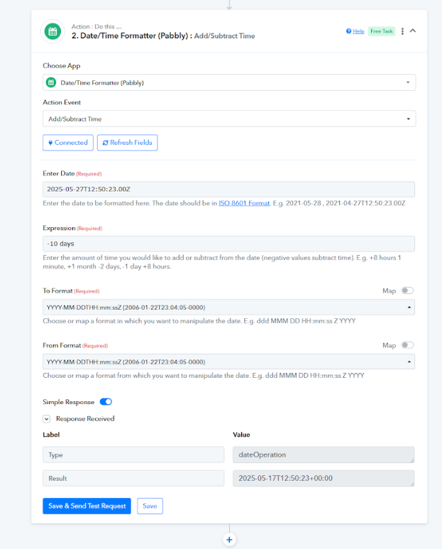442x549 pixels.
Task: Click the Save button
Action: 150,506
